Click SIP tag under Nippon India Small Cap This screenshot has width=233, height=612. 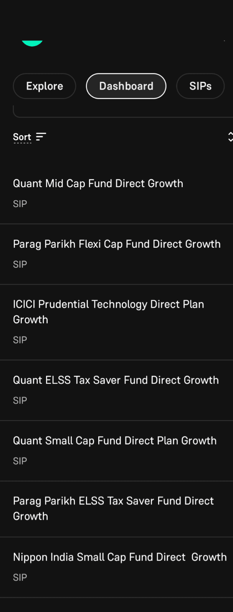[x=20, y=577]
